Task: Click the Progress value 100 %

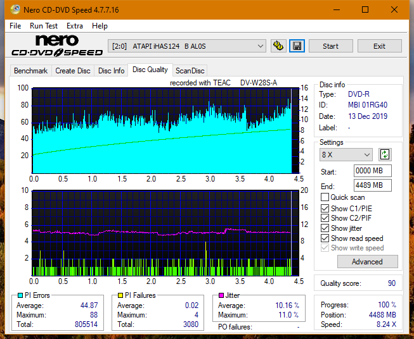Action: (x=387, y=305)
